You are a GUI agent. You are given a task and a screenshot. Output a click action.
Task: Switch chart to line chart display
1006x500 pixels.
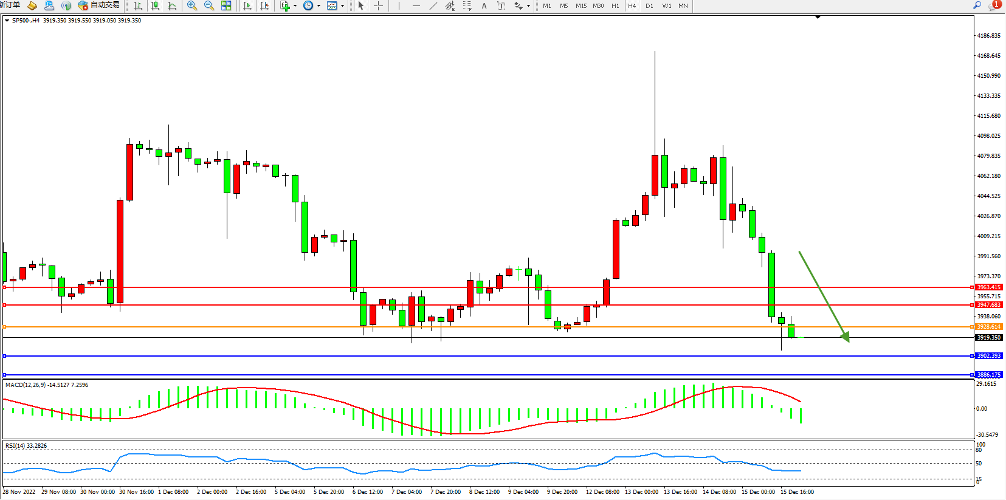172,5
